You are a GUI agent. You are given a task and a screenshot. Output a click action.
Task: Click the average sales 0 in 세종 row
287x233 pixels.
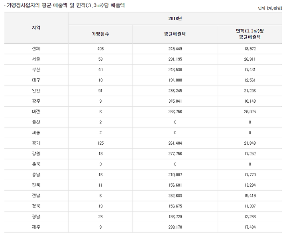175,133
